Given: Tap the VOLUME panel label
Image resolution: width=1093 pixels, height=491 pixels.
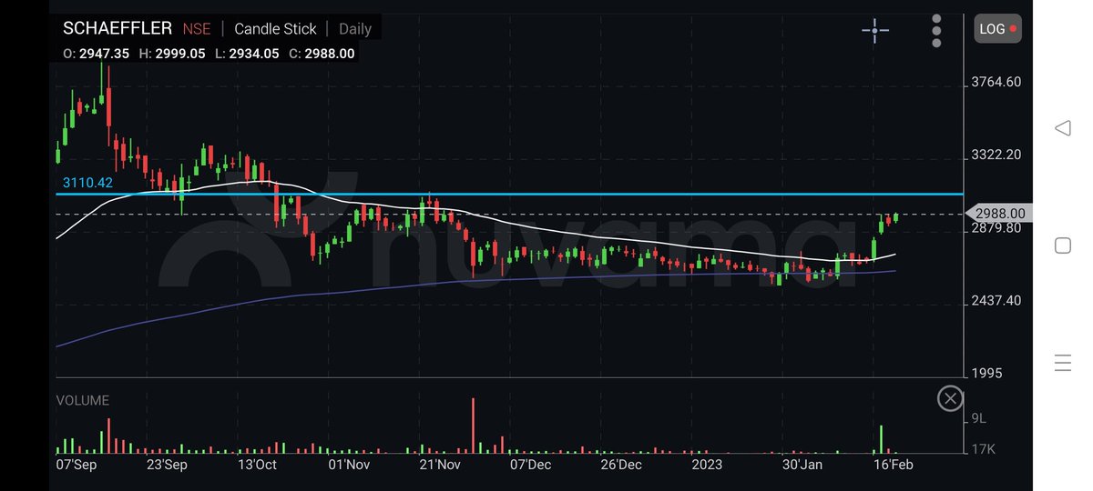Looking at the screenshot, I should pyautogui.click(x=83, y=400).
